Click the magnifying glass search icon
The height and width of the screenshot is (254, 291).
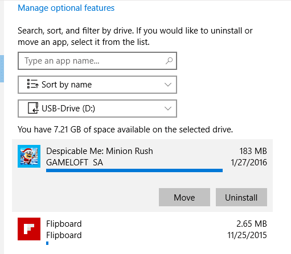pos(169,61)
